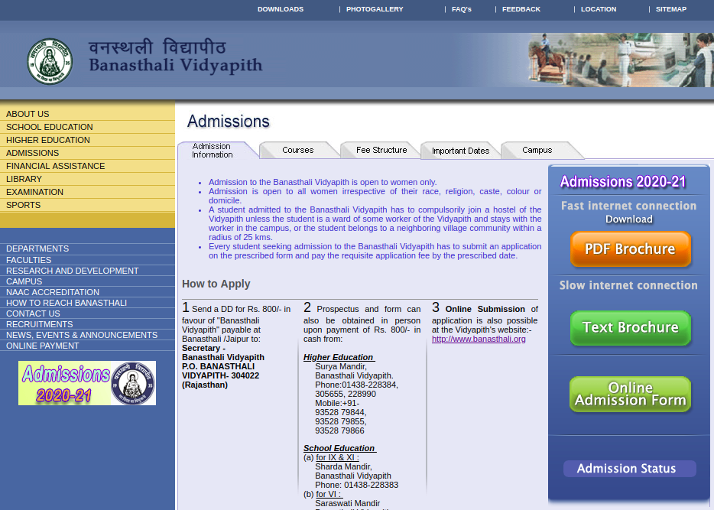Open ONLINE PAYMENT link
The width and height of the screenshot is (714, 510).
coord(42,346)
